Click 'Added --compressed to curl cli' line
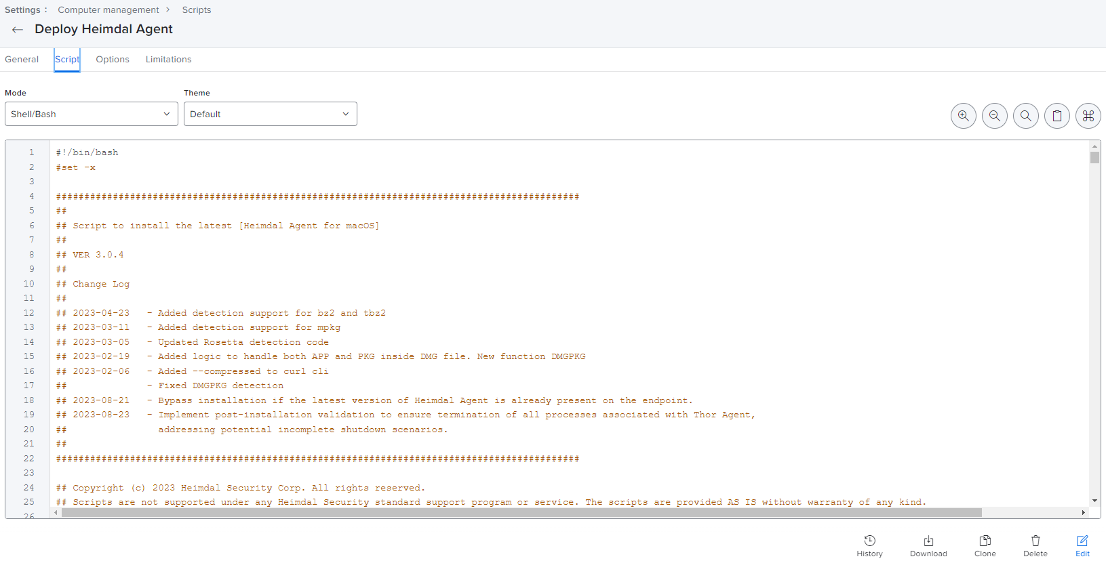The height and width of the screenshot is (563, 1106). (192, 371)
